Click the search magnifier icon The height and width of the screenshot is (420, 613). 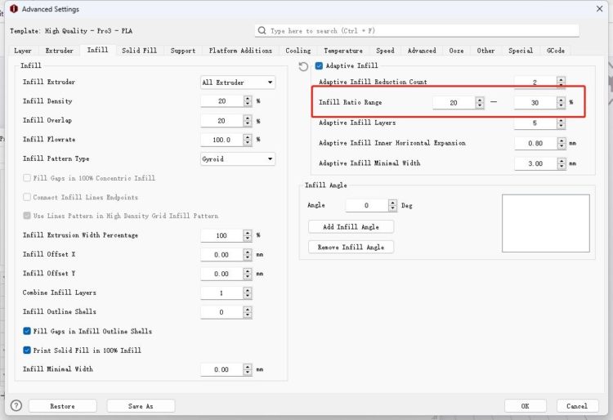tap(262, 30)
